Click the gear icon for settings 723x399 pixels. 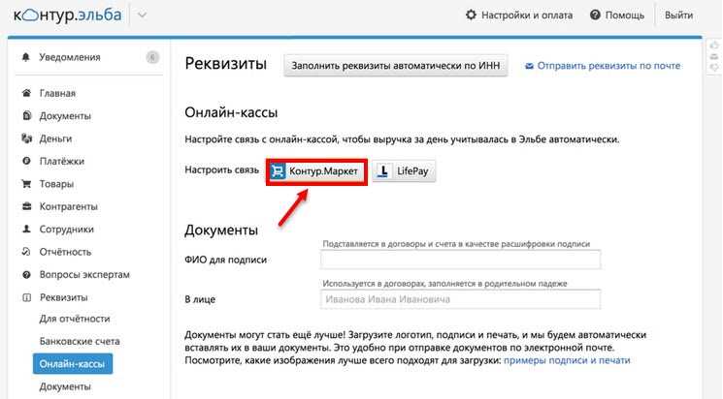(x=471, y=15)
